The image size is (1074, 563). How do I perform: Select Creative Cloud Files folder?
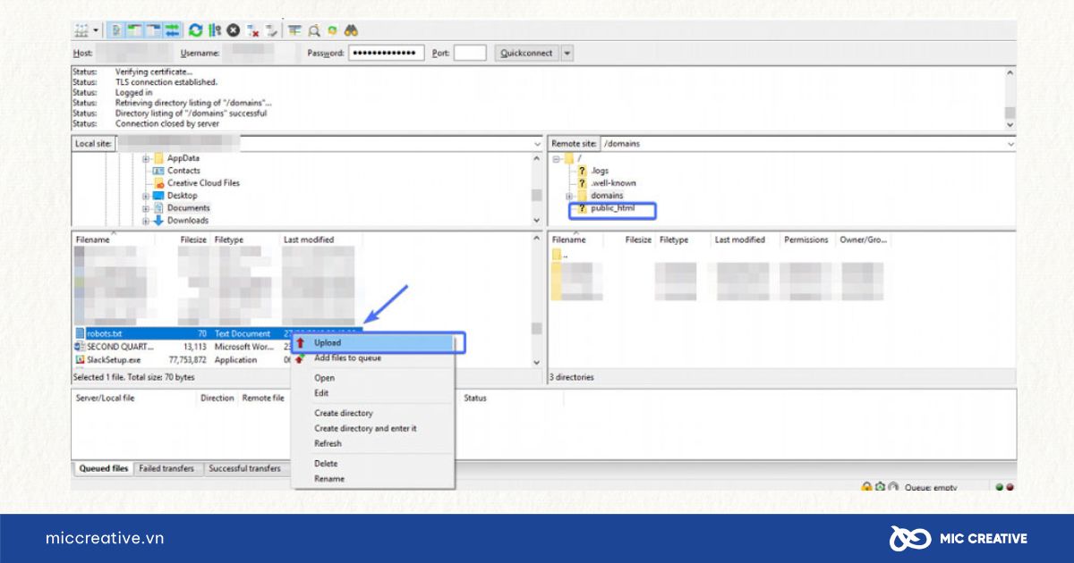click(x=203, y=183)
